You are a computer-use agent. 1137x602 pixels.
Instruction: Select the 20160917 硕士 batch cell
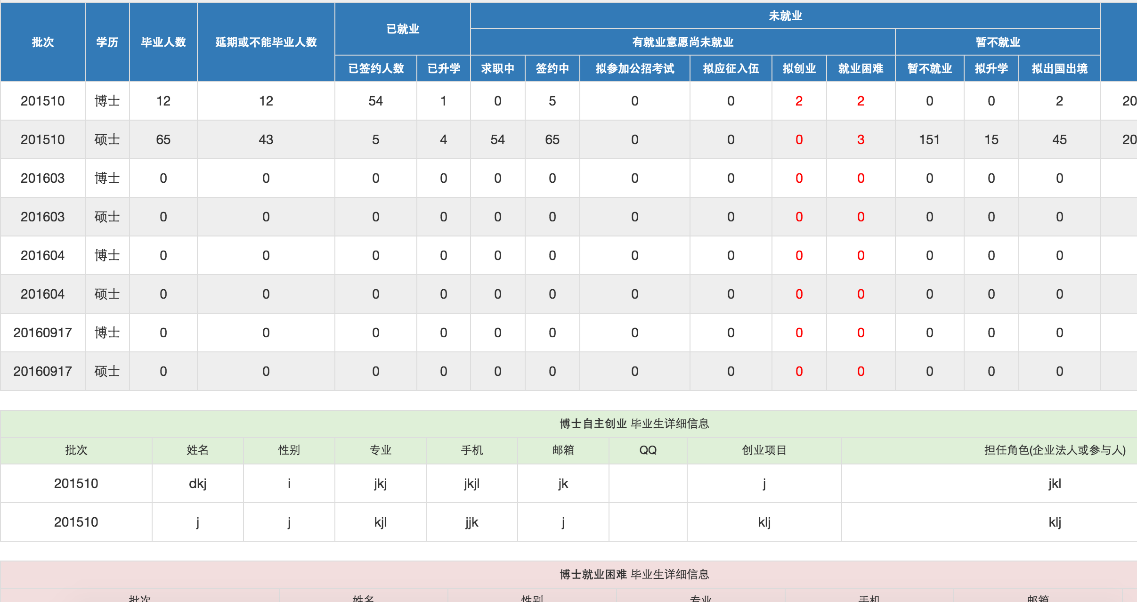coord(43,371)
